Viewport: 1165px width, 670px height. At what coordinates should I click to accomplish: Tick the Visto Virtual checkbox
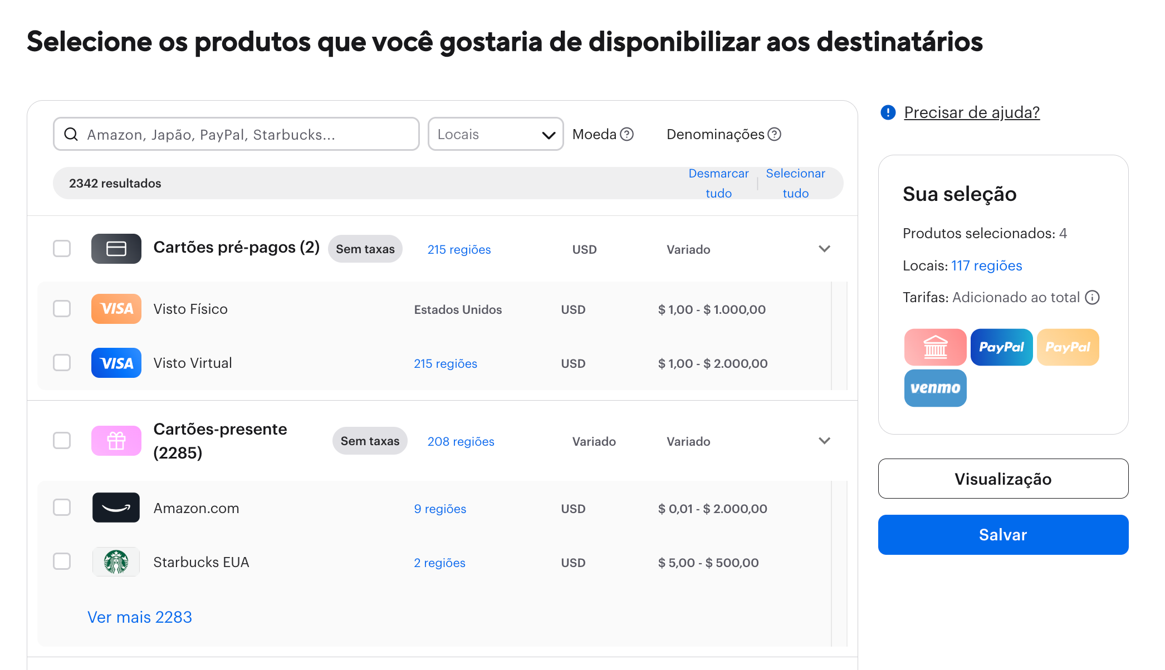(62, 363)
